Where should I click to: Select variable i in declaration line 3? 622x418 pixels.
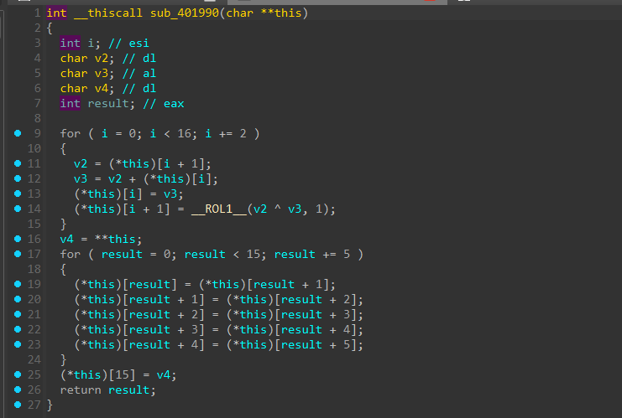(91, 44)
